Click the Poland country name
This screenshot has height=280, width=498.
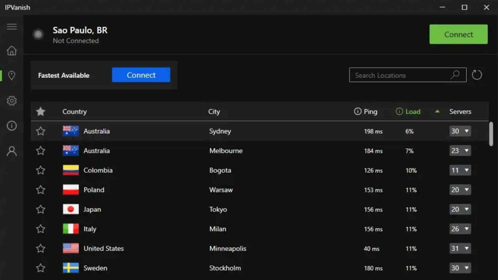click(94, 190)
